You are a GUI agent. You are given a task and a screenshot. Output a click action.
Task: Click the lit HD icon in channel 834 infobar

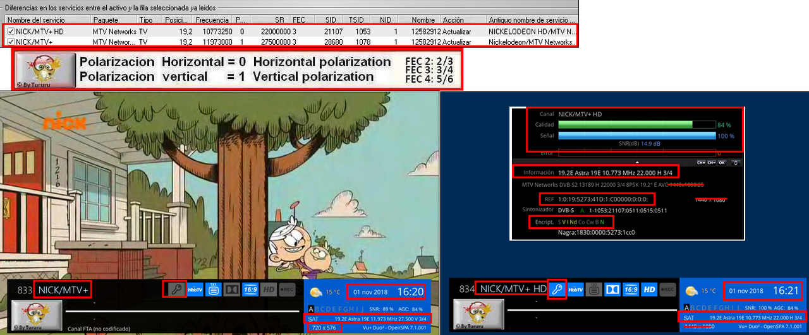pos(648,290)
